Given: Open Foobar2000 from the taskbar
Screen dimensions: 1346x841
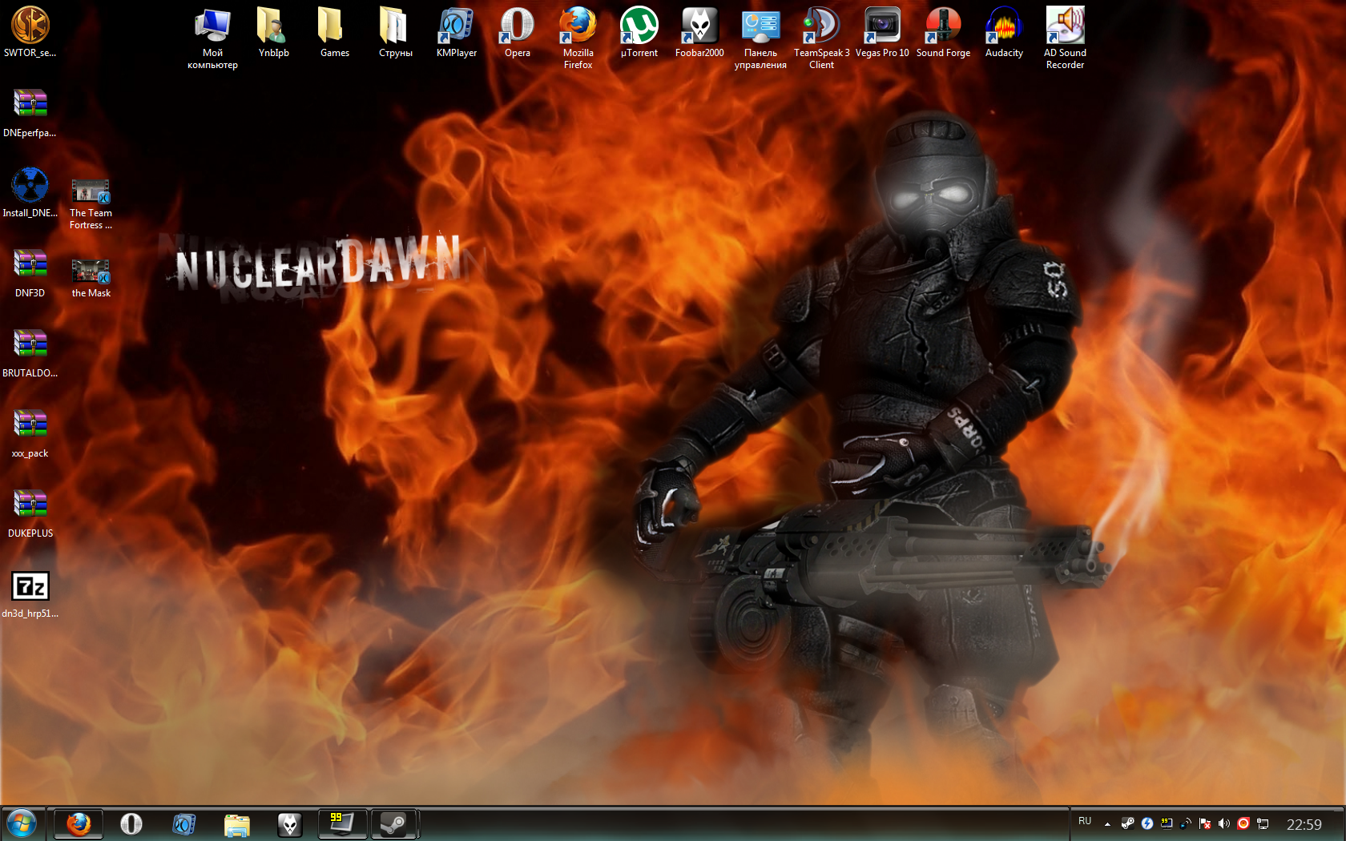Looking at the screenshot, I should [x=290, y=824].
